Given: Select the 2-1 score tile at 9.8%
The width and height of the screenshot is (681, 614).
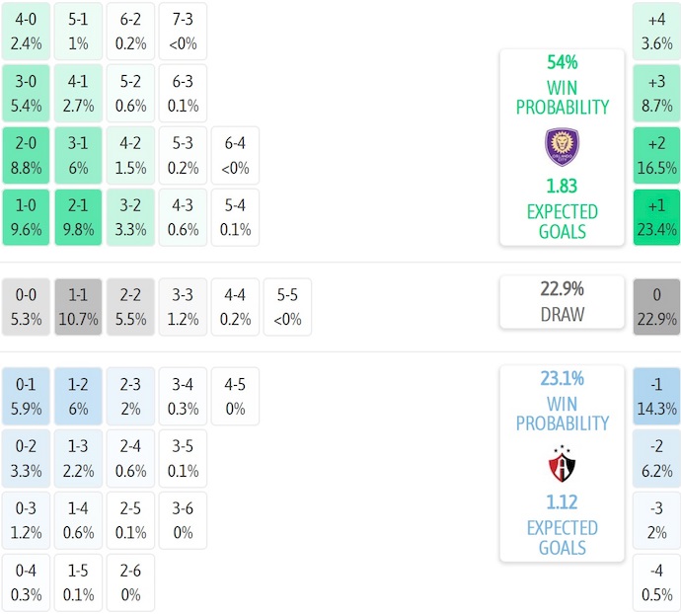Looking at the screenshot, I should (x=78, y=217).
